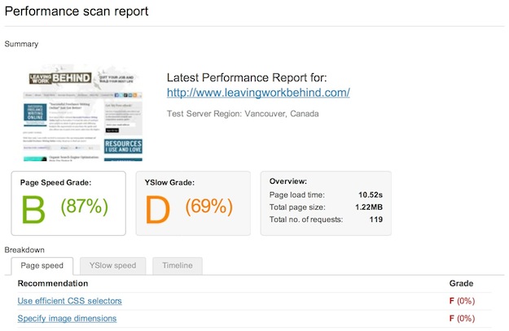Switch to the Page speed tab
The width and height of the screenshot is (509, 331).
tap(42, 266)
